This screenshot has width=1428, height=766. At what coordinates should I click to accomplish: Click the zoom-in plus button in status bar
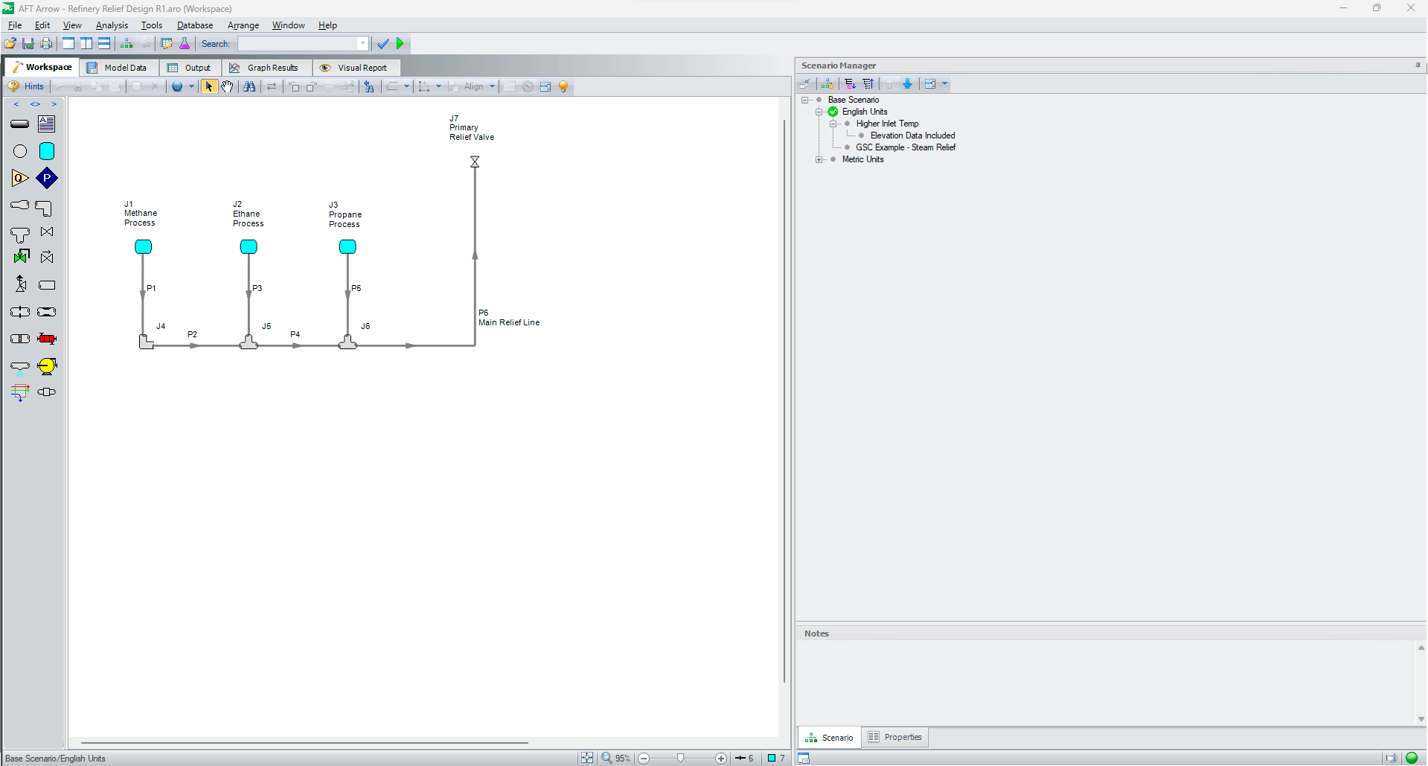pos(721,759)
